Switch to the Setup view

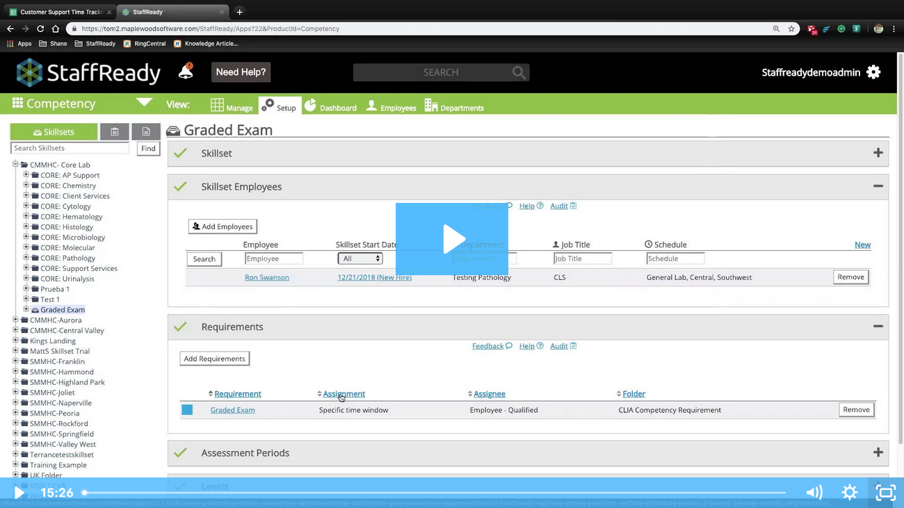[280, 106]
